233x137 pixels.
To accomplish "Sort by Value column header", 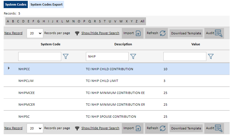I will [196, 44].
